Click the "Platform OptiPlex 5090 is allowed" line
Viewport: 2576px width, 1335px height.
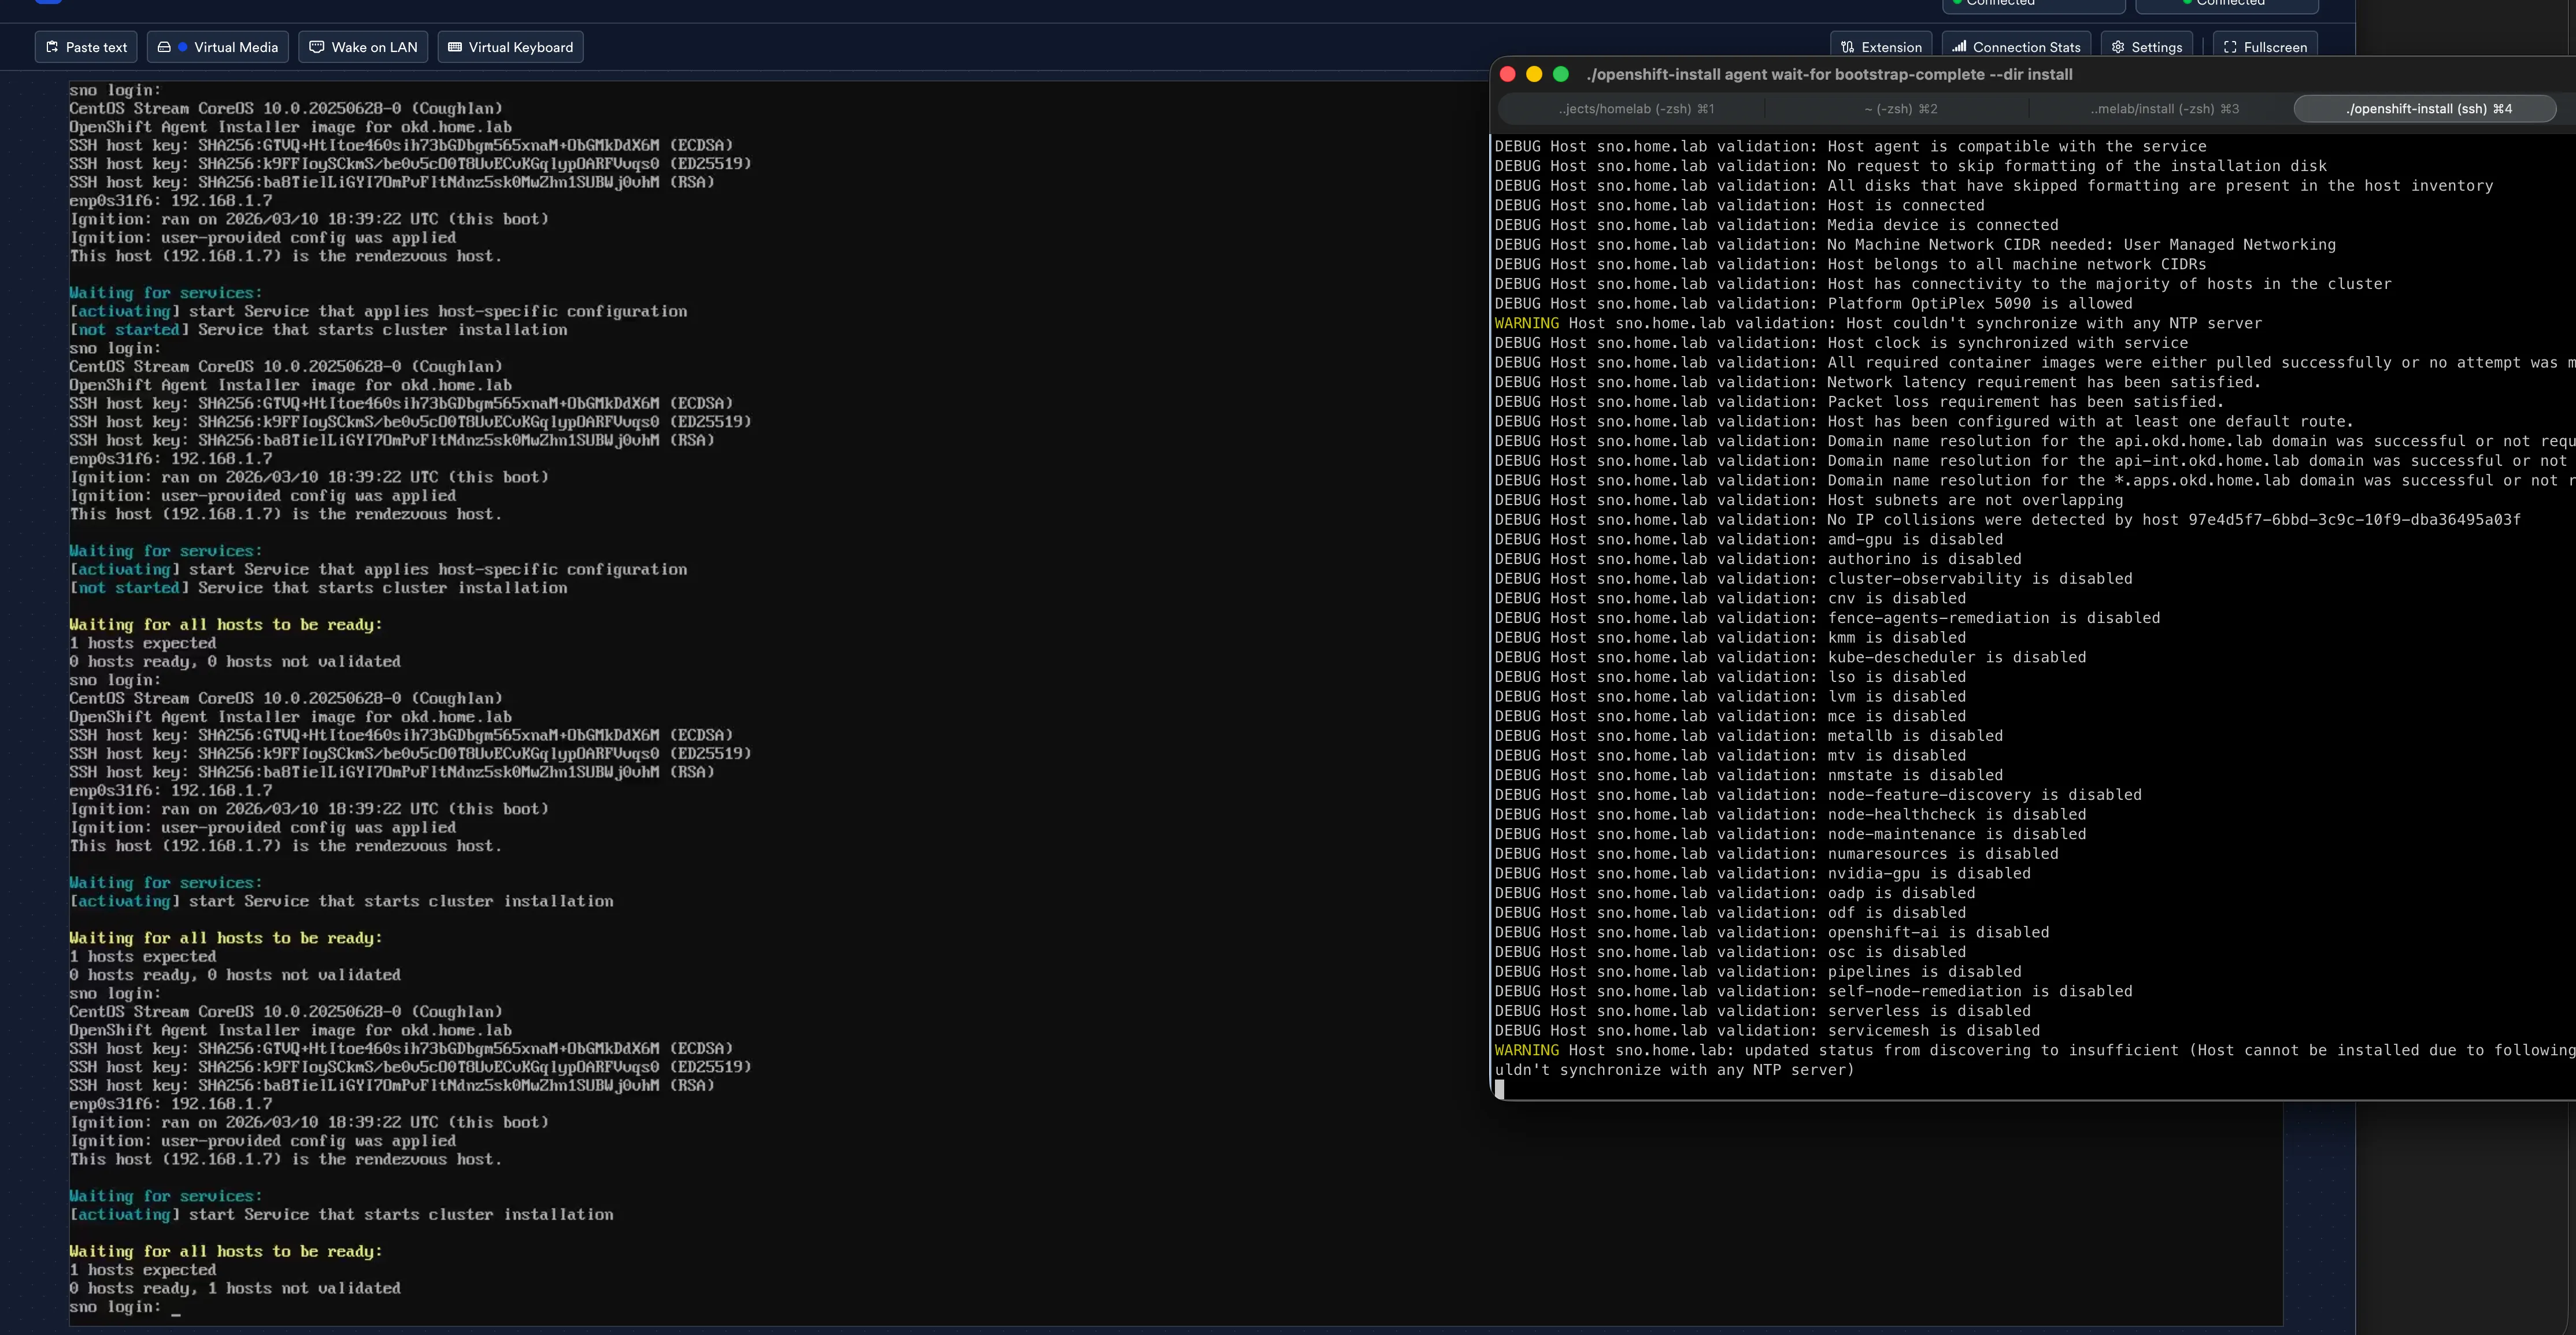[x=1814, y=303]
